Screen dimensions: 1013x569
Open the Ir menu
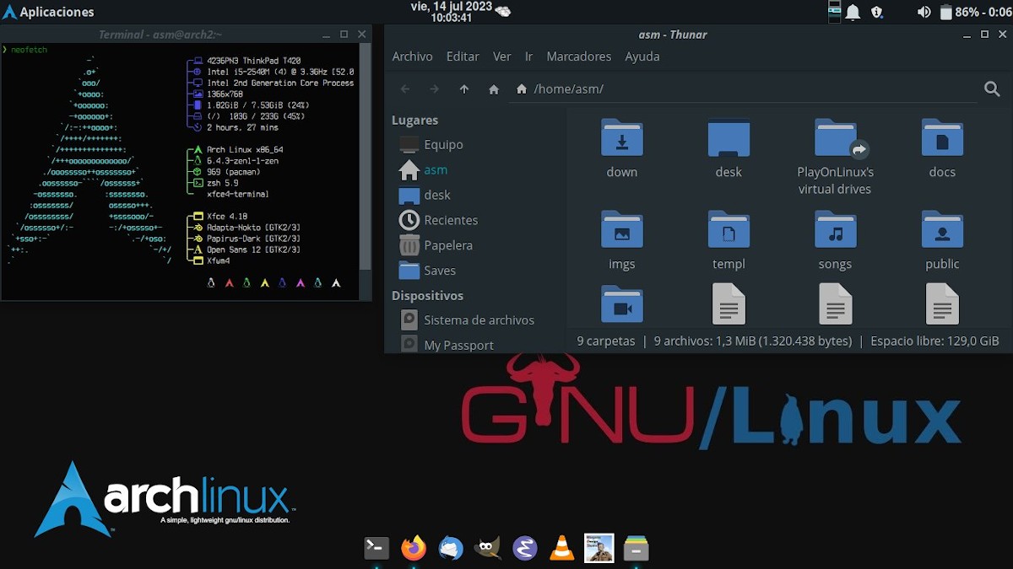(x=528, y=56)
